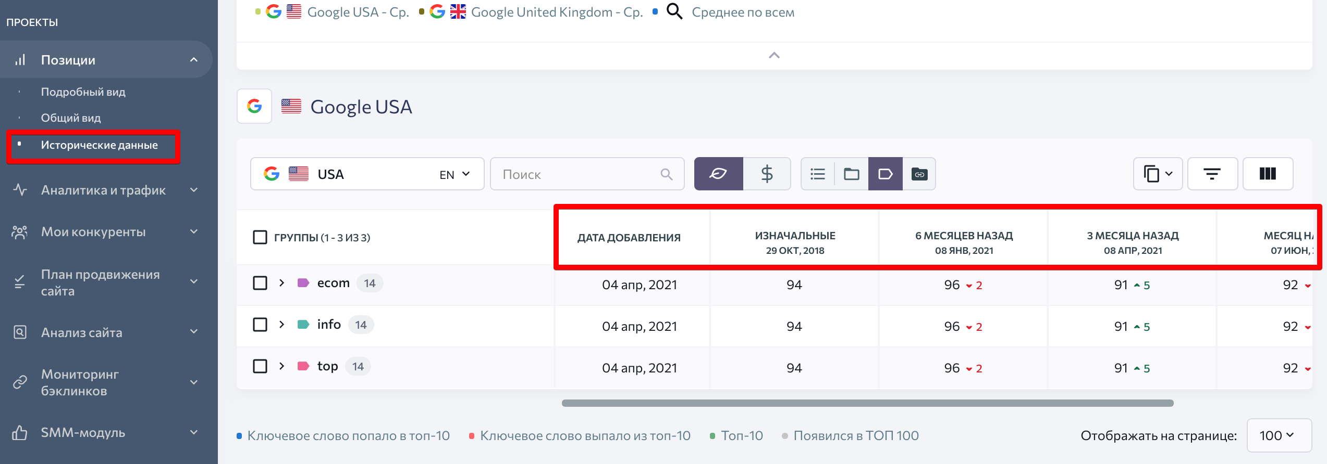Switch to paid results dollar icon
This screenshot has height=464, width=1327.
(767, 174)
